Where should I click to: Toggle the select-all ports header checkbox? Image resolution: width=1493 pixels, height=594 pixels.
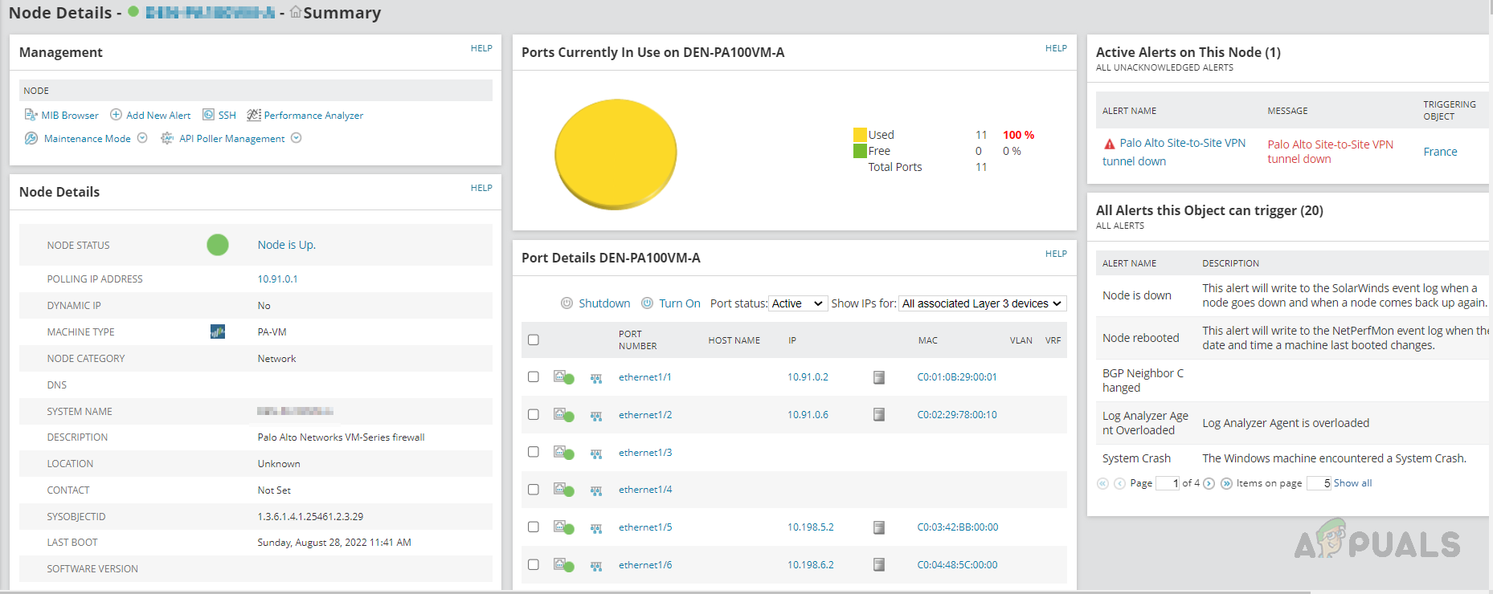tap(534, 340)
